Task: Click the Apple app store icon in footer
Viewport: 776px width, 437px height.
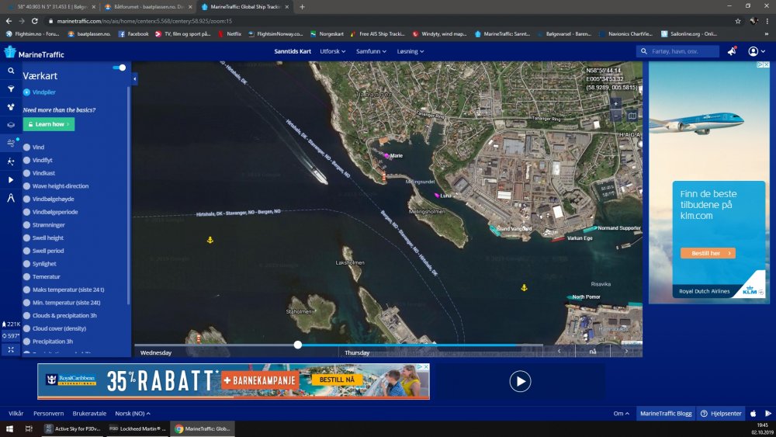Action: click(753, 413)
